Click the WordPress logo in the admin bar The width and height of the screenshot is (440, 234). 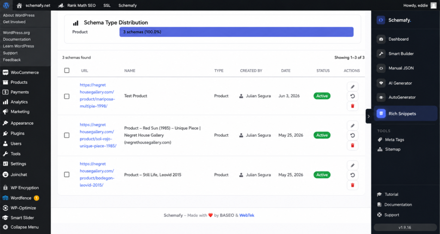point(6,5)
